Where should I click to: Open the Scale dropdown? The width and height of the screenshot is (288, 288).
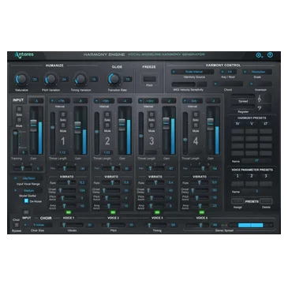257,72
